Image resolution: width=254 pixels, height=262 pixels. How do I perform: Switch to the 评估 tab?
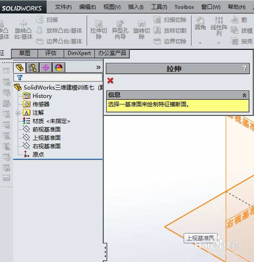pos(51,53)
